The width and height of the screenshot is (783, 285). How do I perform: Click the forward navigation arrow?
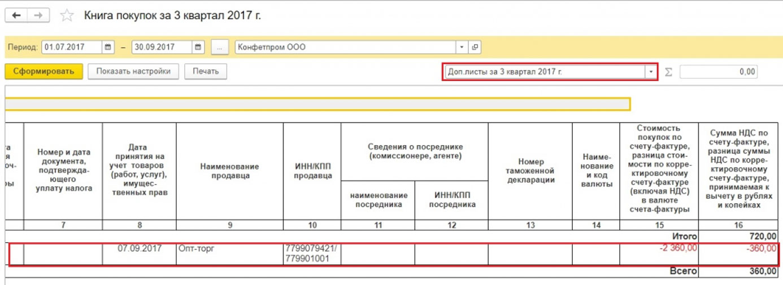pyautogui.click(x=38, y=15)
